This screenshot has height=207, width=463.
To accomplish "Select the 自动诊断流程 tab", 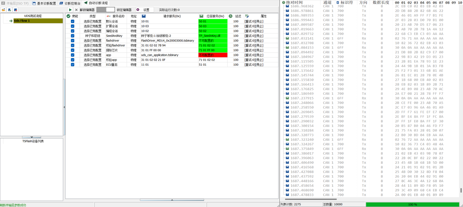I will [x=95, y=3].
